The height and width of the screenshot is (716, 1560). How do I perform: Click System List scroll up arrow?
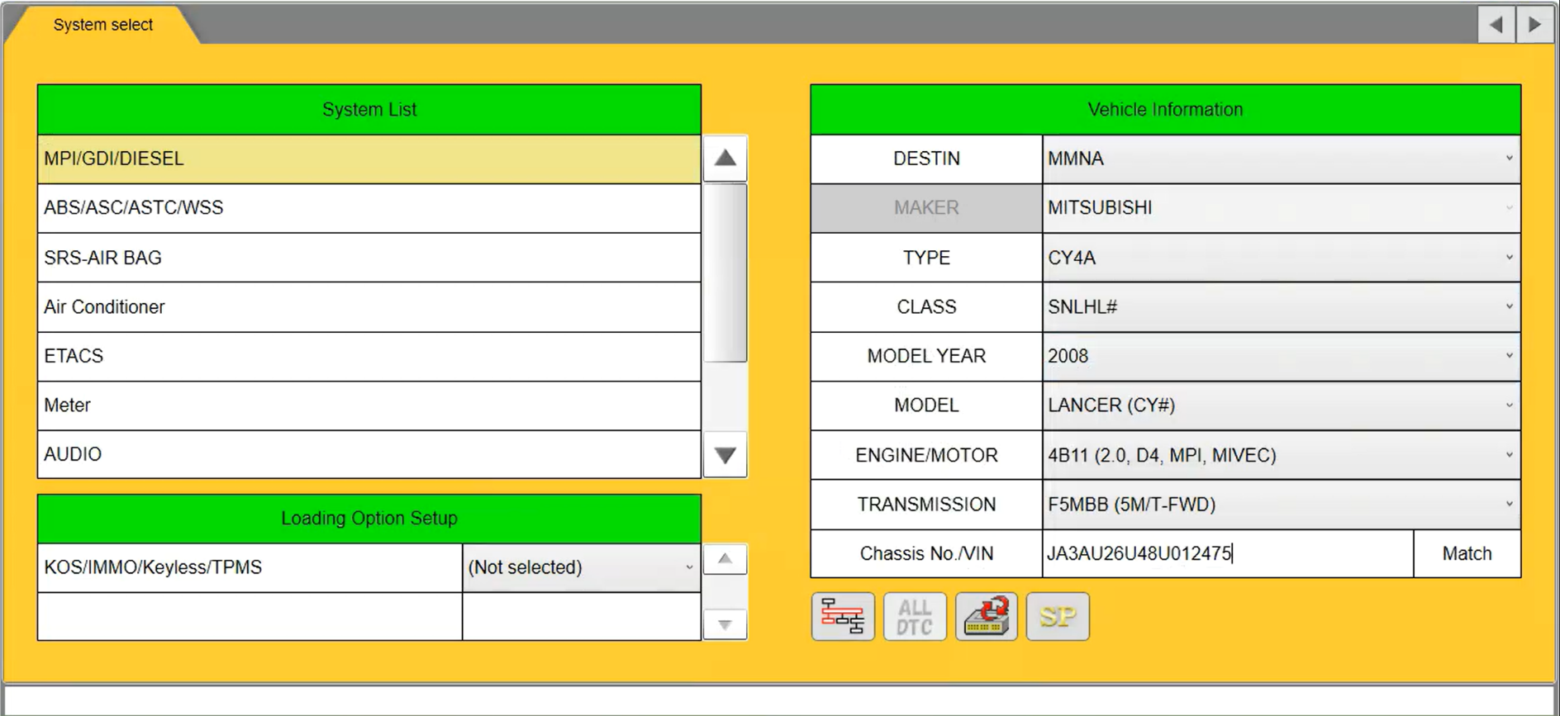[x=725, y=159]
